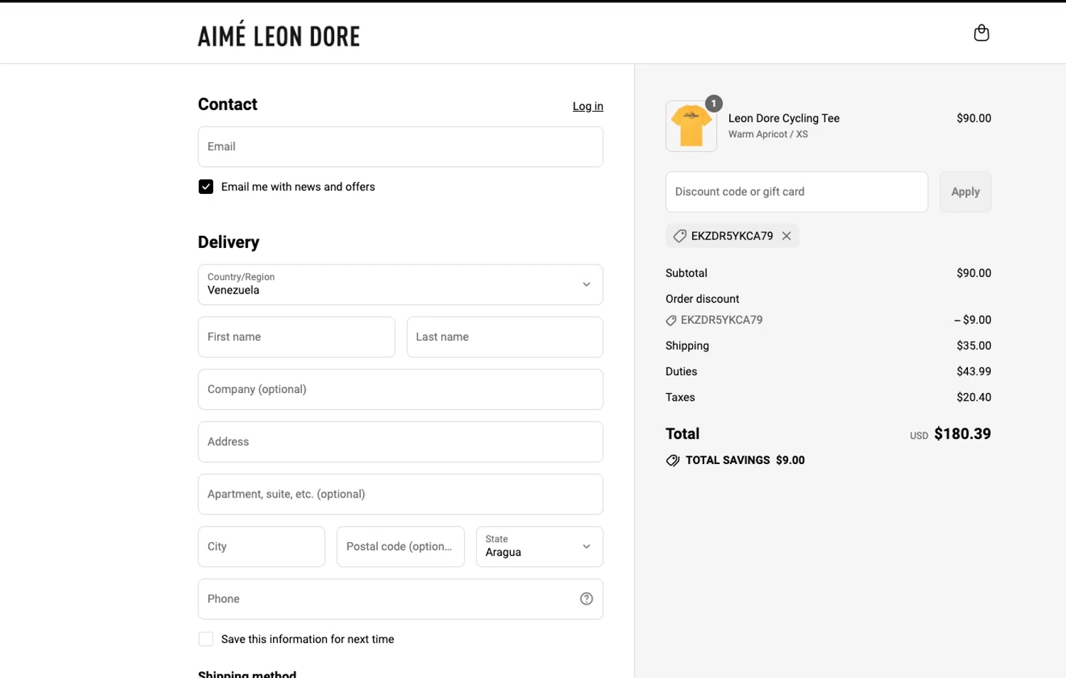Click the Leon Dore Cycling Tee product name
Screen dimensions: 1066x678
(x=784, y=119)
